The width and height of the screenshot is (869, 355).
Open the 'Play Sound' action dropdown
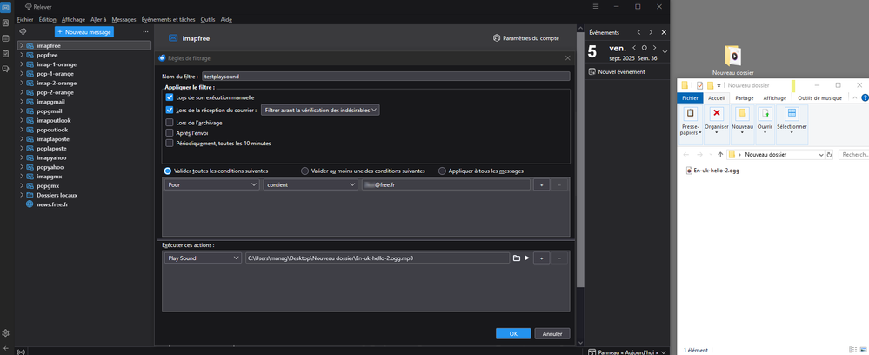(x=202, y=258)
